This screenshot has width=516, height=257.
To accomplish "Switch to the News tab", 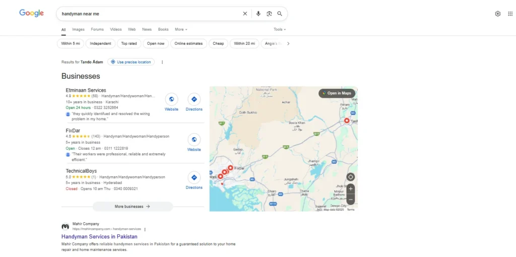I will (147, 29).
